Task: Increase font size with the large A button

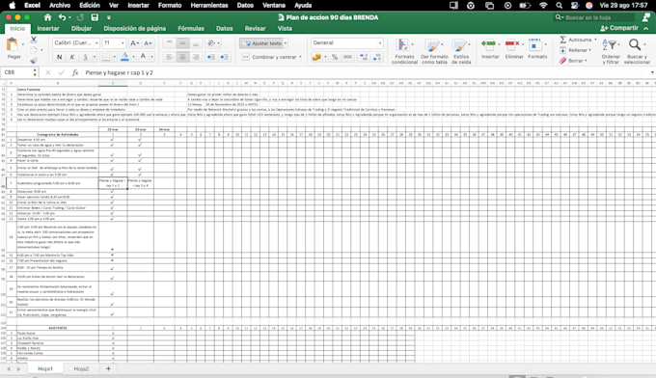Action: click(134, 43)
